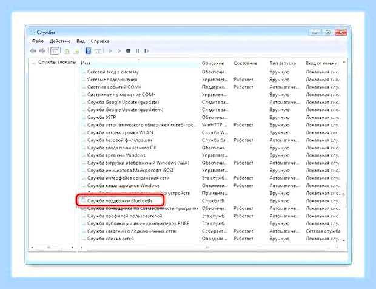This screenshot has height=289, width=376.
Task: Select Сетевой вход в систему service
Action: coord(113,72)
